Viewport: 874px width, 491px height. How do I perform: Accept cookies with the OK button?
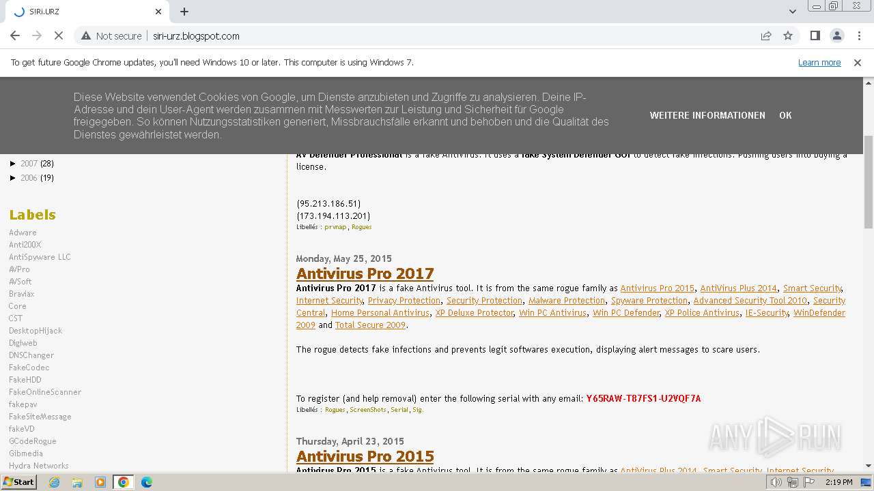(x=785, y=115)
